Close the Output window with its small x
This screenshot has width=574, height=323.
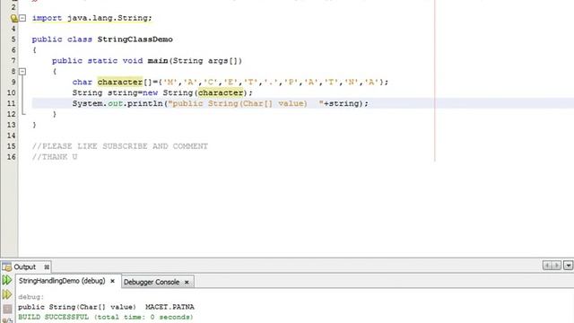(x=47, y=267)
